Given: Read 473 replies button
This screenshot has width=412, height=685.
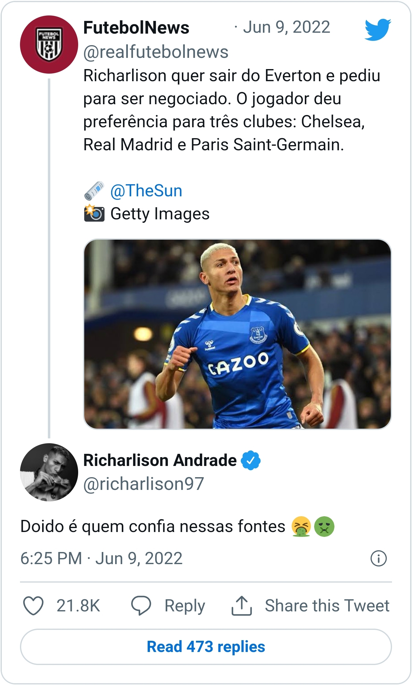Looking at the screenshot, I should (x=206, y=647).
